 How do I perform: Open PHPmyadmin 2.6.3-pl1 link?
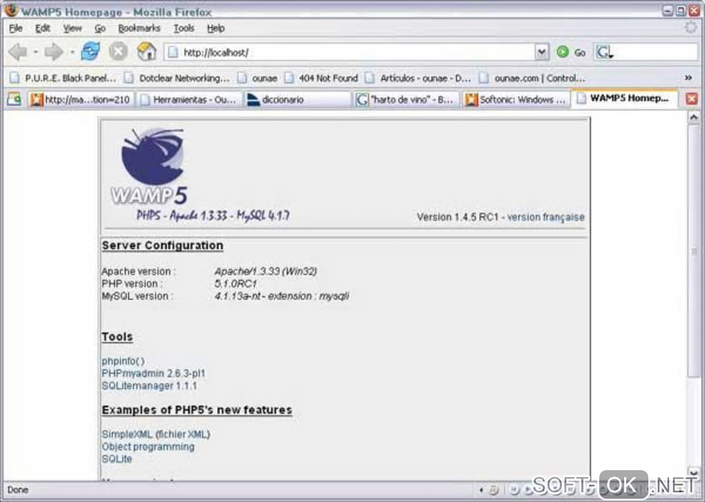tap(153, 373)
